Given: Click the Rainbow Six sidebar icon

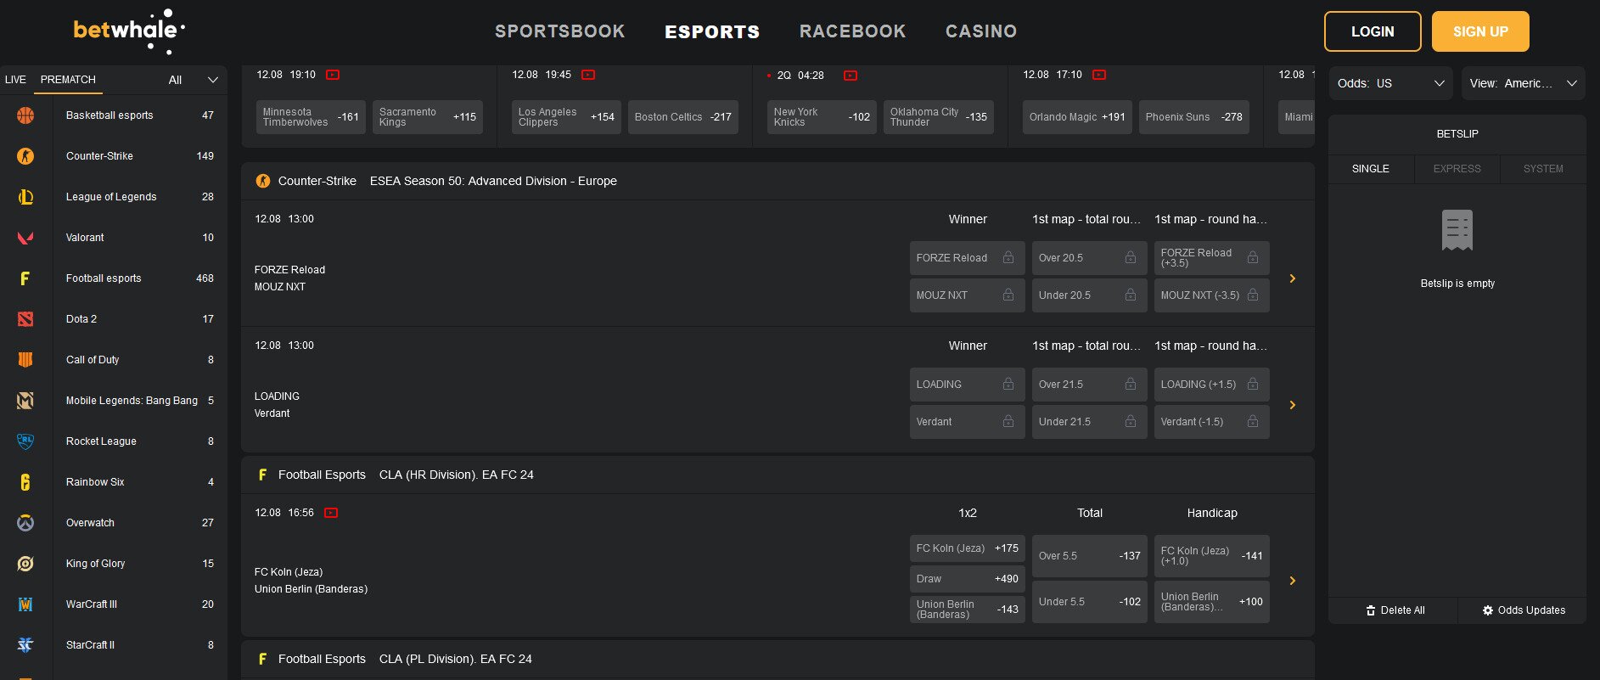Looking at the screenshot, I should pyautogui.click(x=25, y=482).
